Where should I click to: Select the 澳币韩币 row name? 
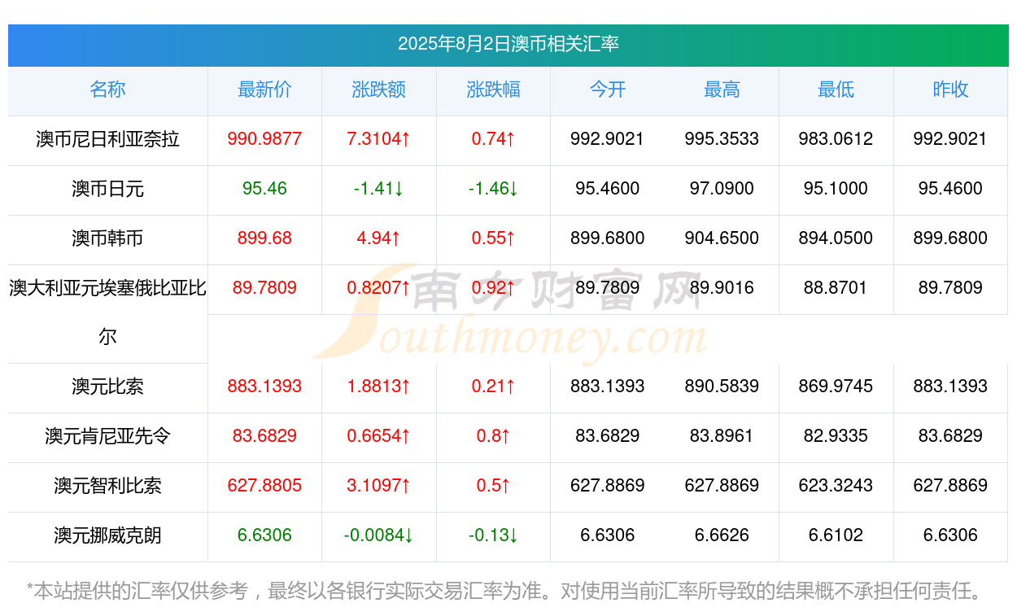coord(107,238)
